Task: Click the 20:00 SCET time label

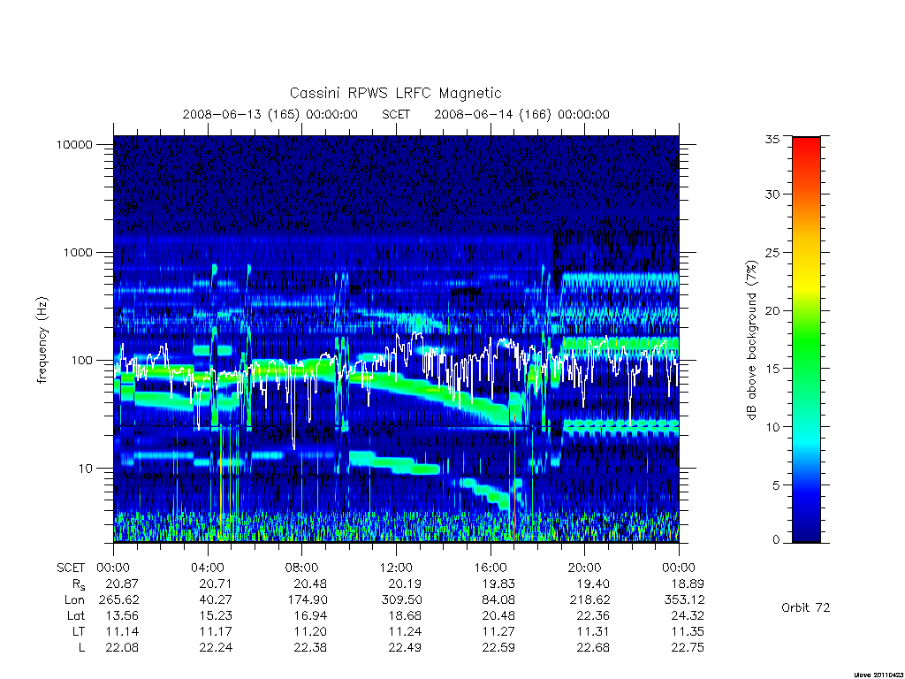Action: 585,568
